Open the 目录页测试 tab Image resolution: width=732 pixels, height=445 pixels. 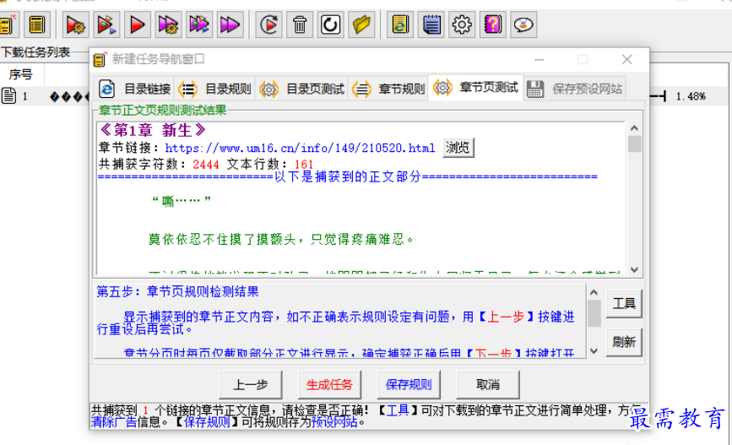(x=301, y=89)
